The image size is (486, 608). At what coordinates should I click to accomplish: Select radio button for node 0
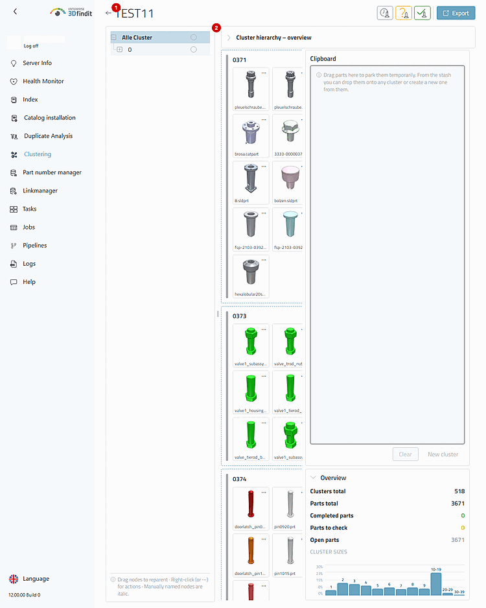(x=193, y=50)
